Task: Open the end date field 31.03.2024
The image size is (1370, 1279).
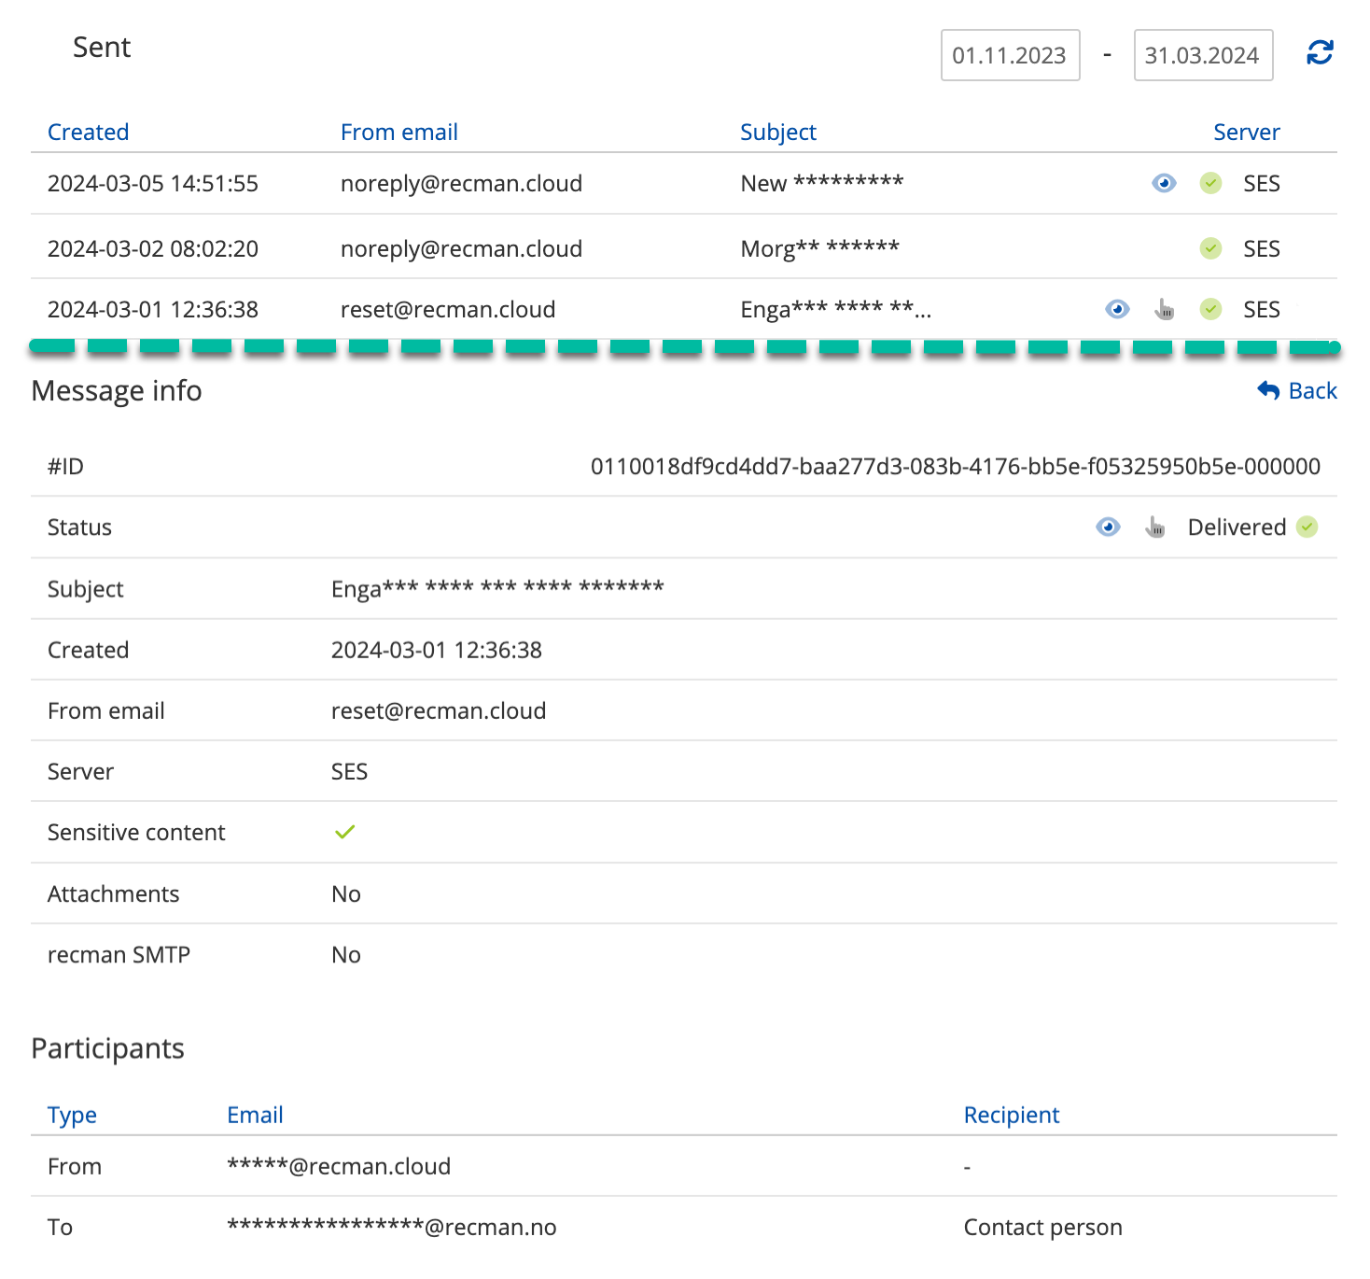Action: point(1202,55)
